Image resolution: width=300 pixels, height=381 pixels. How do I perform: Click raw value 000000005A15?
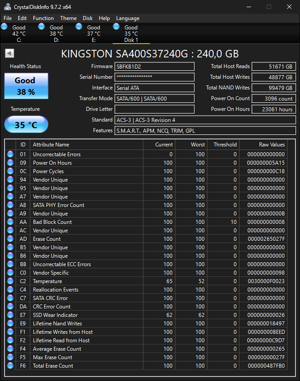(x=266, y=162)
